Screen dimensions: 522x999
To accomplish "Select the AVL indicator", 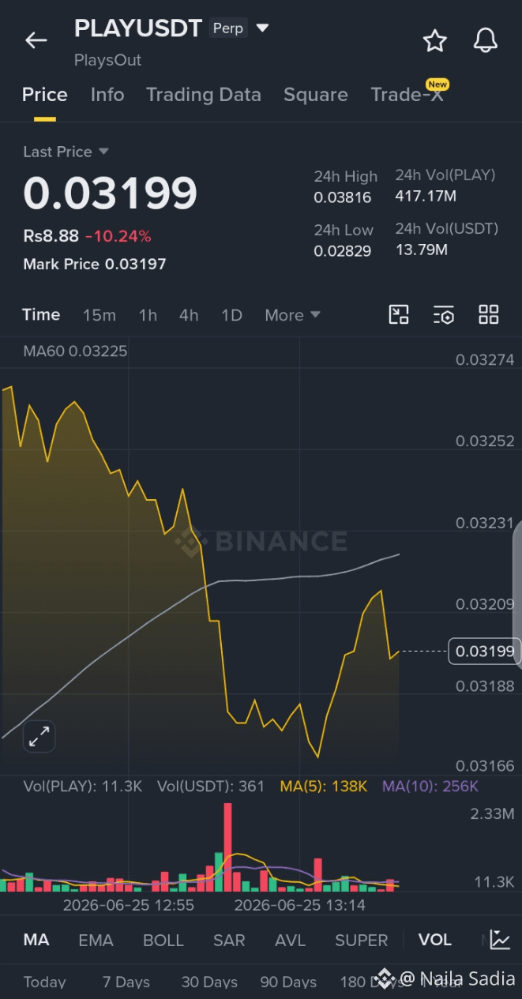I will (291, 940).
